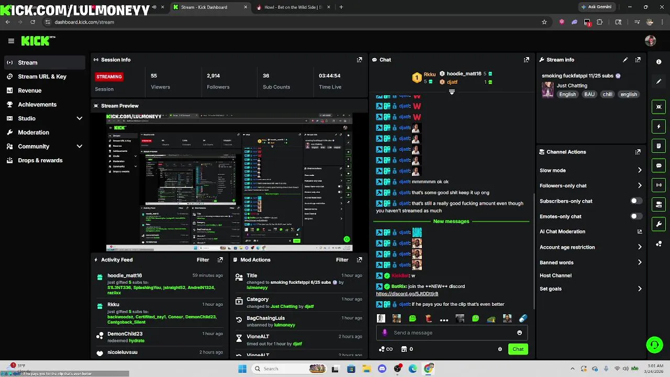Click the green floating help button
This screenshot has width=670, height=377.
point(654,345)
